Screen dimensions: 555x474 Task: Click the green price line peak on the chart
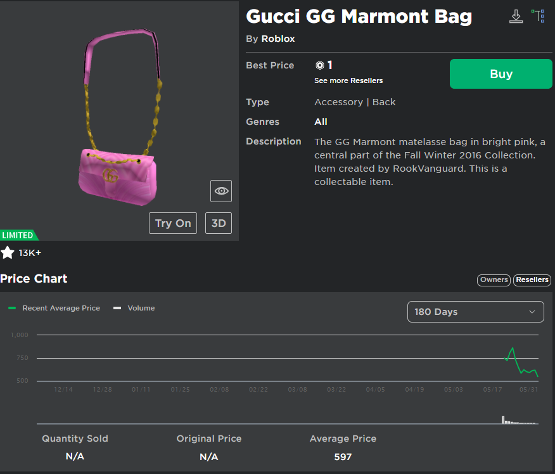[512, 349]
